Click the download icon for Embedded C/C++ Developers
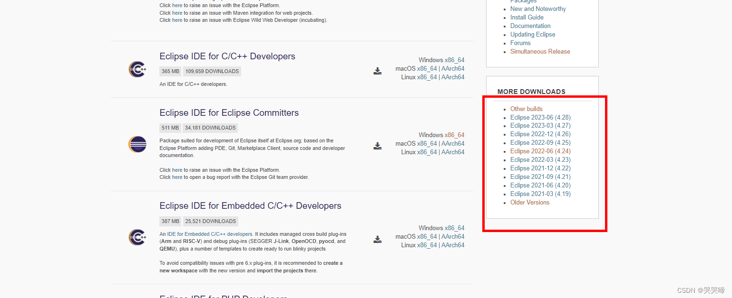This screenshot has height=298, width=732. (377, 239)
